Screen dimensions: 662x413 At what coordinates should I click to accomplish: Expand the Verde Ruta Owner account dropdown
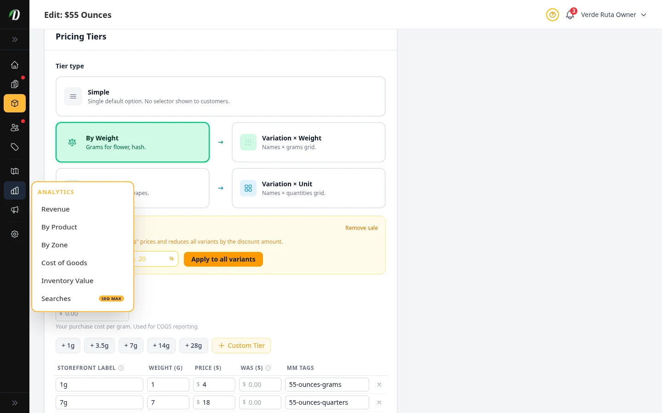click(x=614, y=14)
